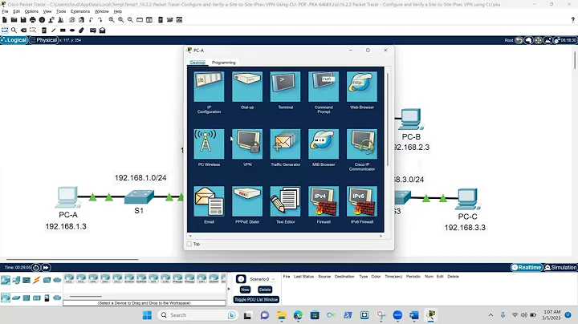Click the zoom in toolbar icon
578x324 pixels.
(x=112, y=20)
